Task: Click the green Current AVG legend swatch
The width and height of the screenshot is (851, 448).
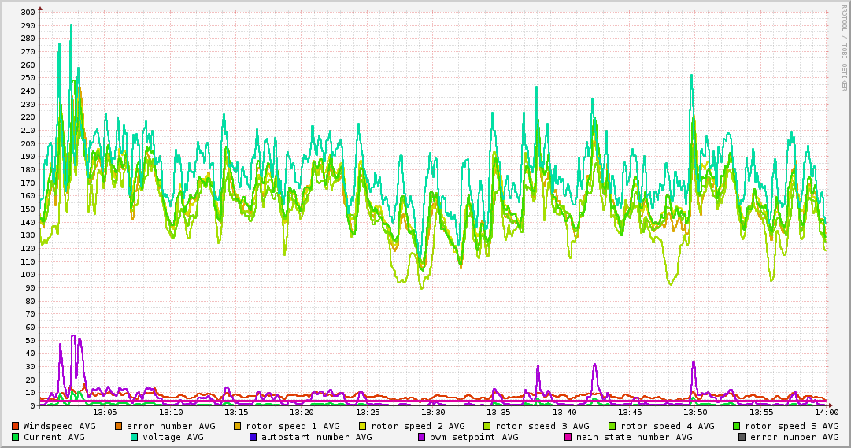Action: point(16,437)
